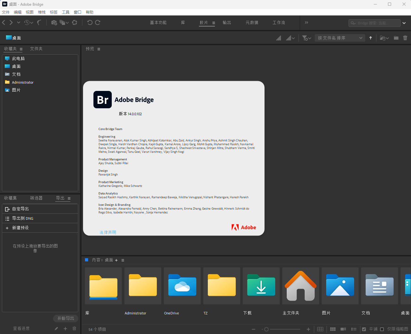Toggle 仅限缩略图 checkbox
The image size is (411, 334).
point(382,329)
